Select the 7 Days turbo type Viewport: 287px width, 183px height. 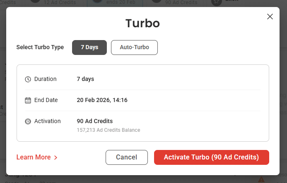(89, 47)
